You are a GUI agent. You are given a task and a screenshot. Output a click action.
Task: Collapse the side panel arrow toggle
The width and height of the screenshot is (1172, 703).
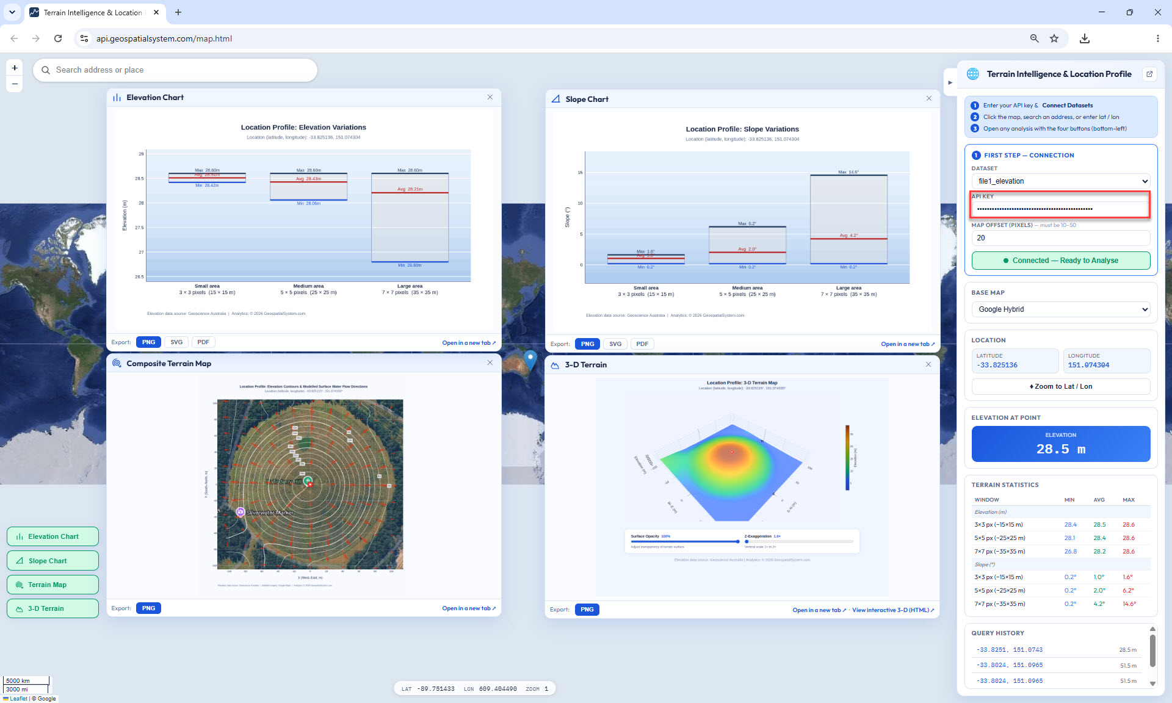coord(950,82)
